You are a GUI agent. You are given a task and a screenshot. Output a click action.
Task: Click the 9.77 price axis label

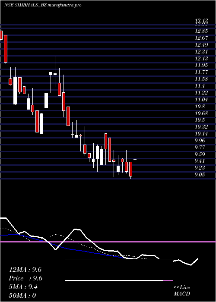[x=200, y=148]
